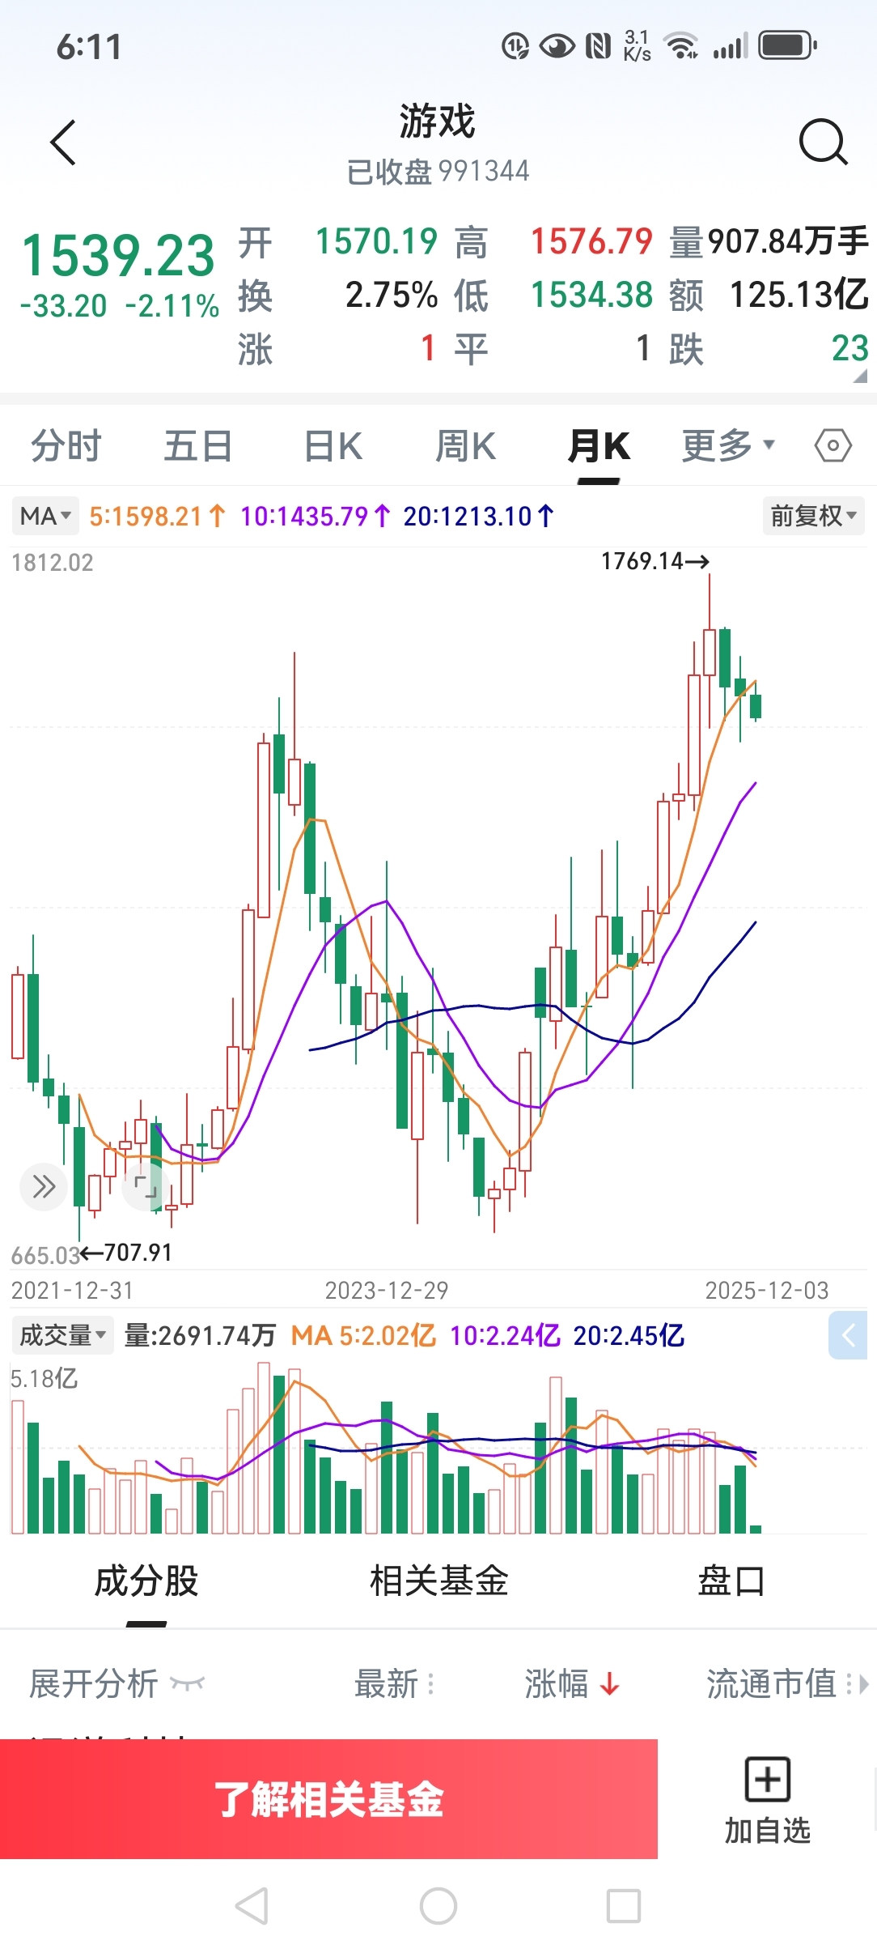Switch to the 相关基金 tab
The height and width of the screenshot is (1953, 877).
pos(438,1581)
